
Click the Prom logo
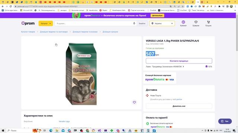(28, 23)
